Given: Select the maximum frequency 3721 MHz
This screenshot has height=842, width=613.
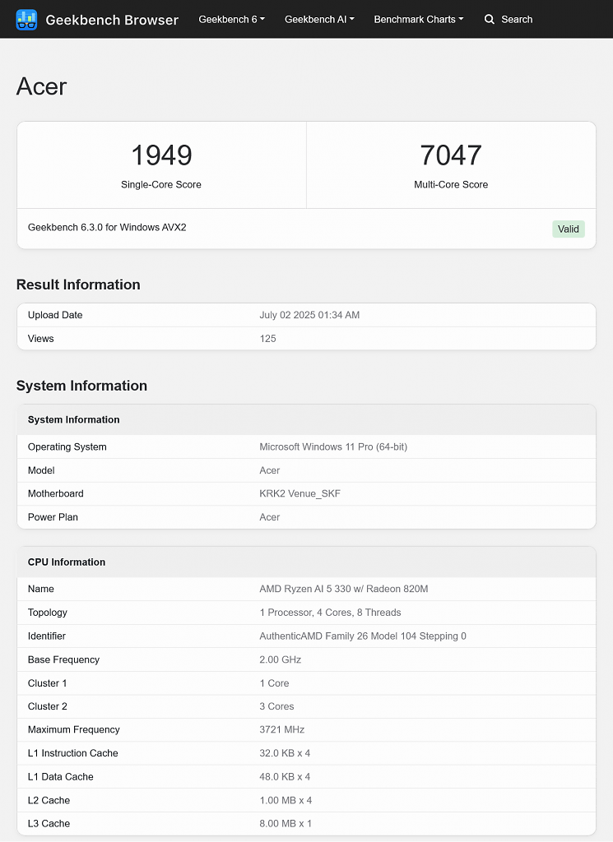Looking at the screenshot, I should point(281,730).
